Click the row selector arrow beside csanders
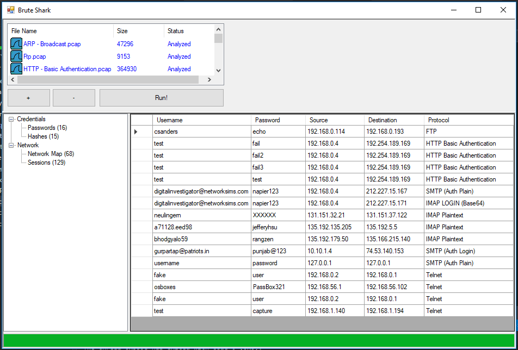The height and width of the screenshot is (350, 518). point(135,131)
